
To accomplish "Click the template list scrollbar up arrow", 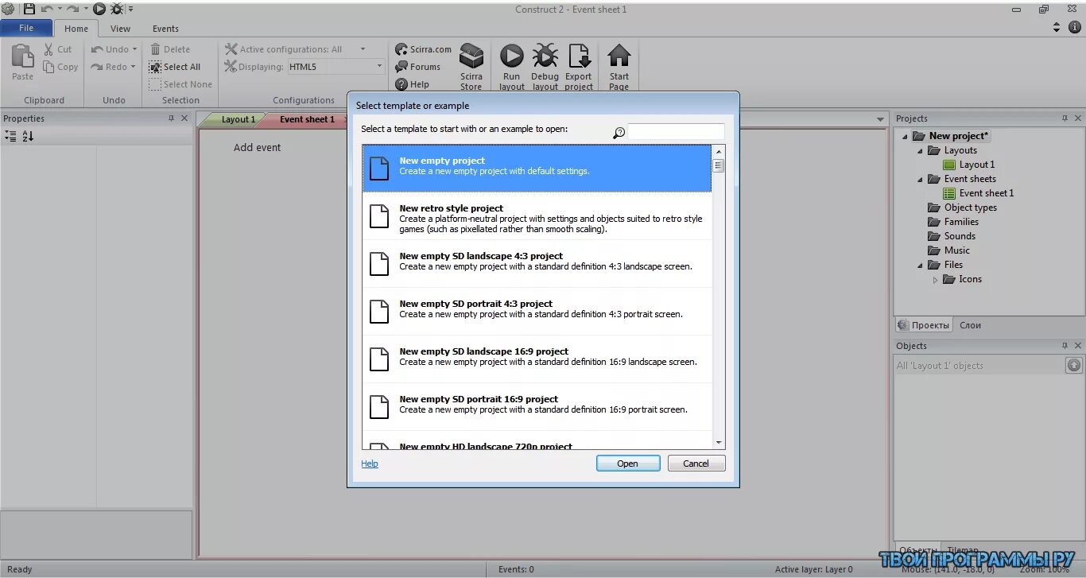I will [719, 151].
